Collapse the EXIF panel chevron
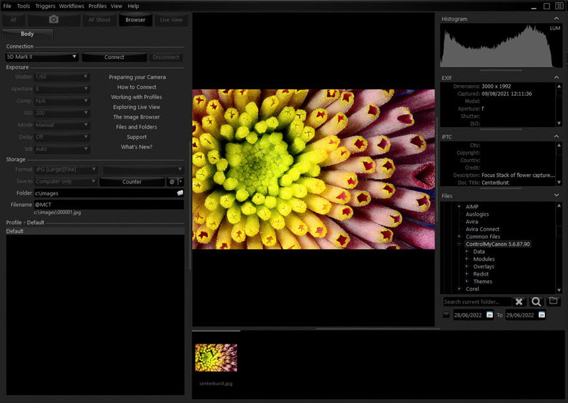The image size is (568, 403). (556, 77)
